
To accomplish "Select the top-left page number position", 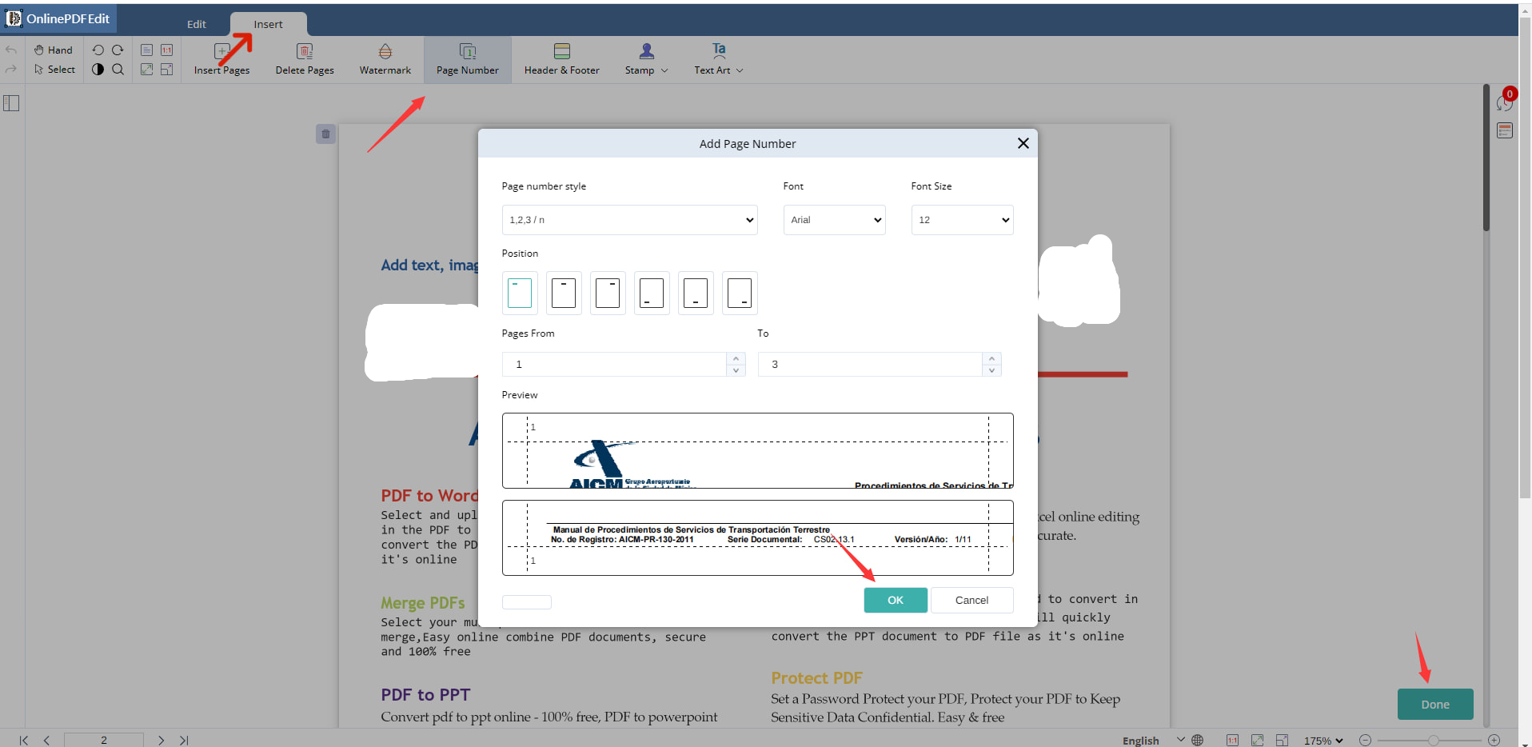I will [520, 293].
